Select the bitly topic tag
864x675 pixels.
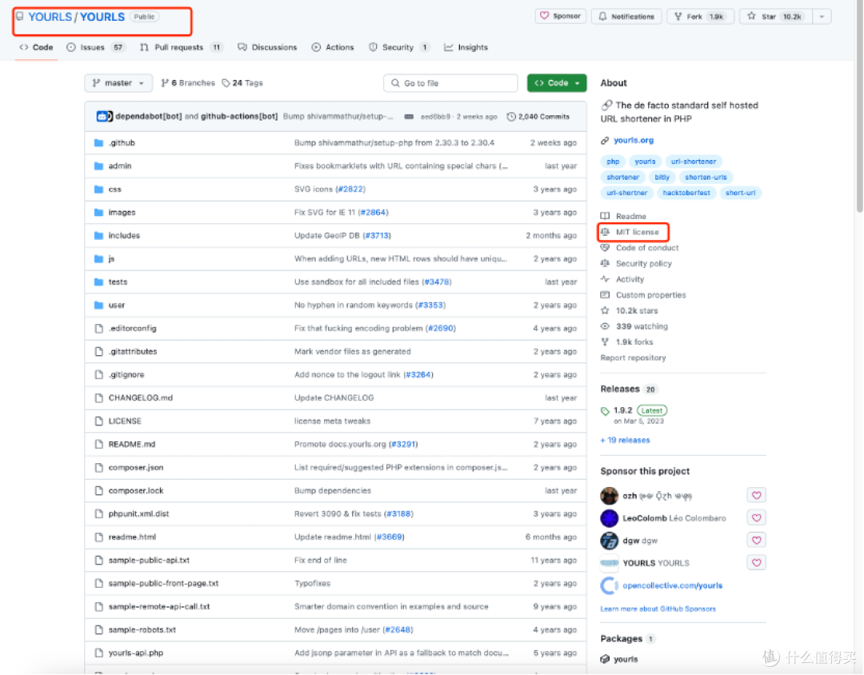click(662, 177)
